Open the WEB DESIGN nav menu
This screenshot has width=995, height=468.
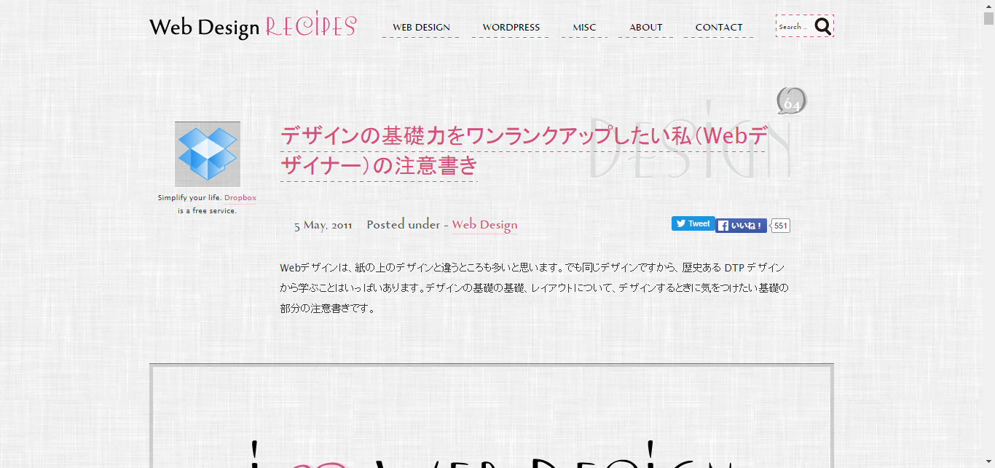click(x=421, y=28)
